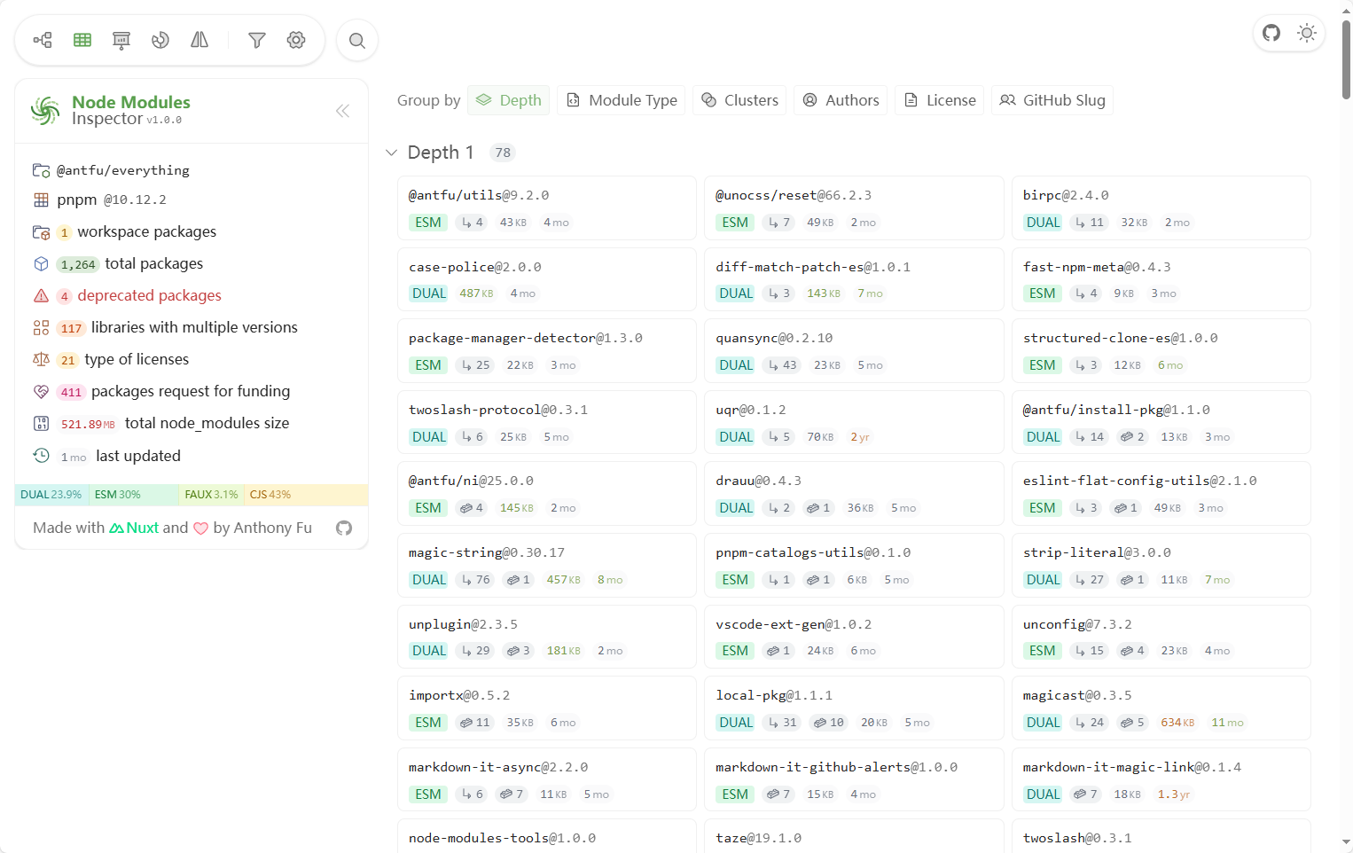This screenshot has width=1353, height=853.
Task: Open the sunburst chart view icon
Action: click(160, 40)
